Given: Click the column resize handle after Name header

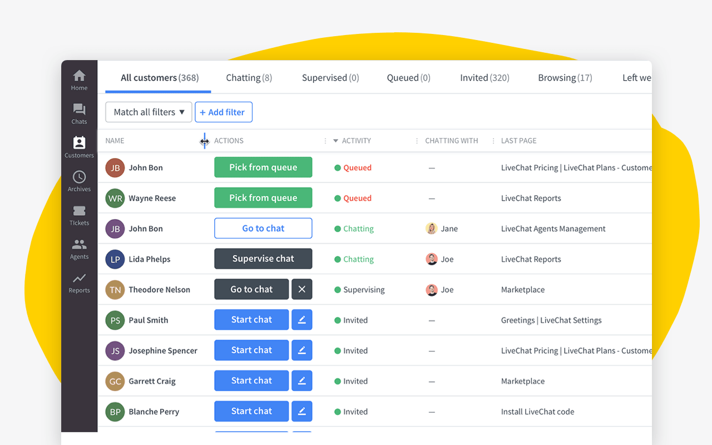Looking at the screenshot, I should click(x=205, y=141).
